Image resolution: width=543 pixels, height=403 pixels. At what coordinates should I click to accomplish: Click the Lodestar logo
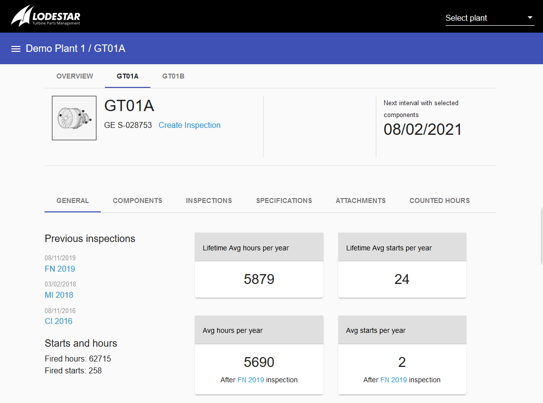45,16
